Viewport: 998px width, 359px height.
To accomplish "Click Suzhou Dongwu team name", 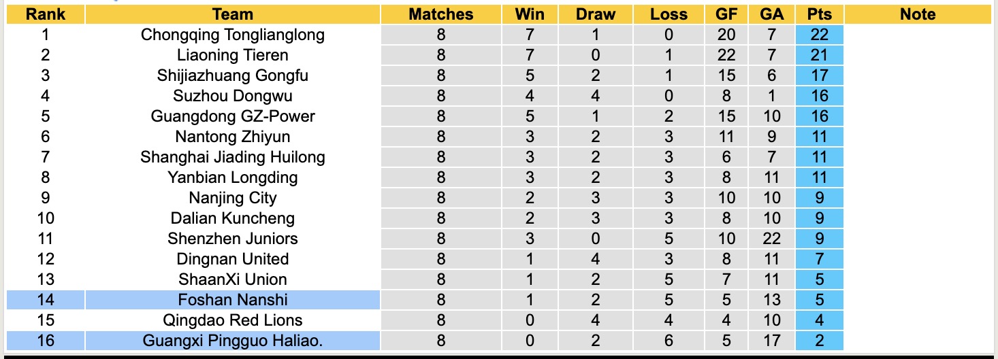I will point(233,96).
